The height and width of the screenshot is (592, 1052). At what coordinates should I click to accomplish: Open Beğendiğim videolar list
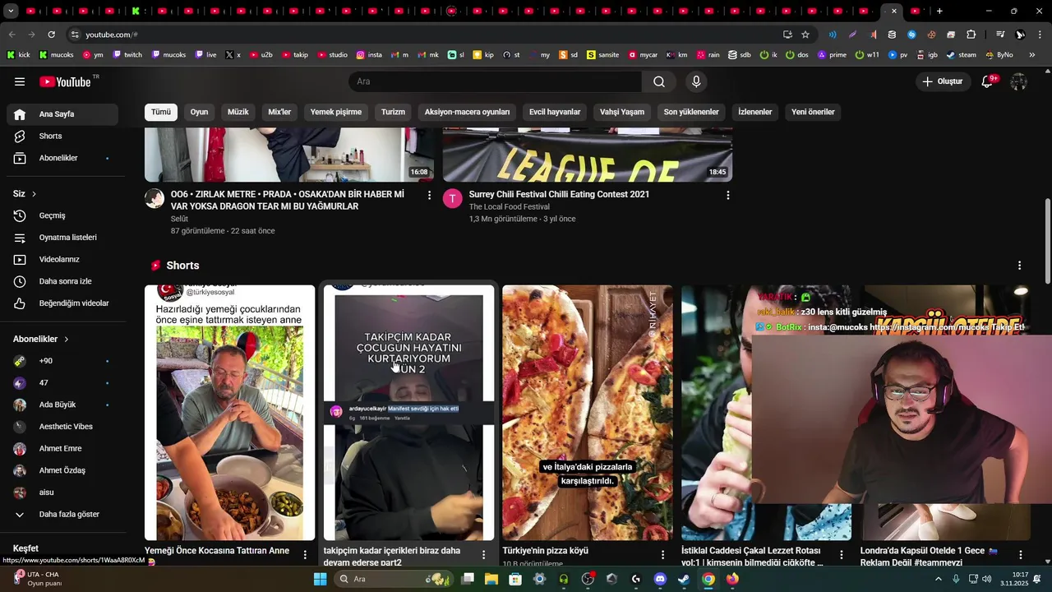(62, 303)
